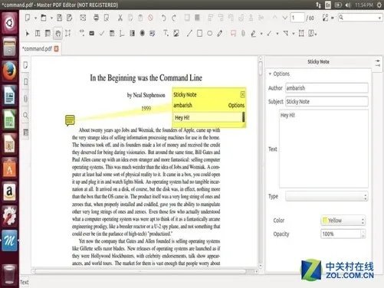Open the Color dropdown showing Yellow
The image size is (384, 288).
(x=343, y=221)
